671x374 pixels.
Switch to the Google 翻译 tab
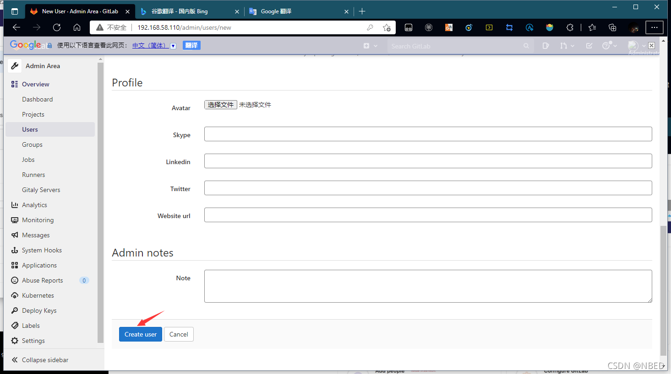(299, 11)
